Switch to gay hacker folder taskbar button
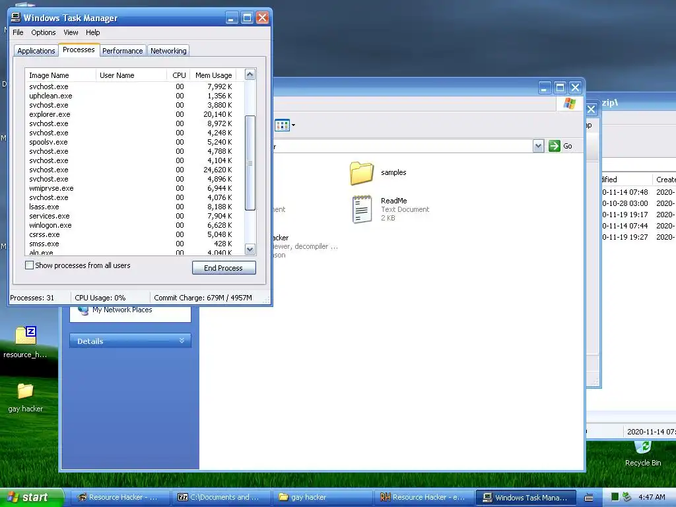The height and width of the screenshot is (507, 676). click(322, 498)
